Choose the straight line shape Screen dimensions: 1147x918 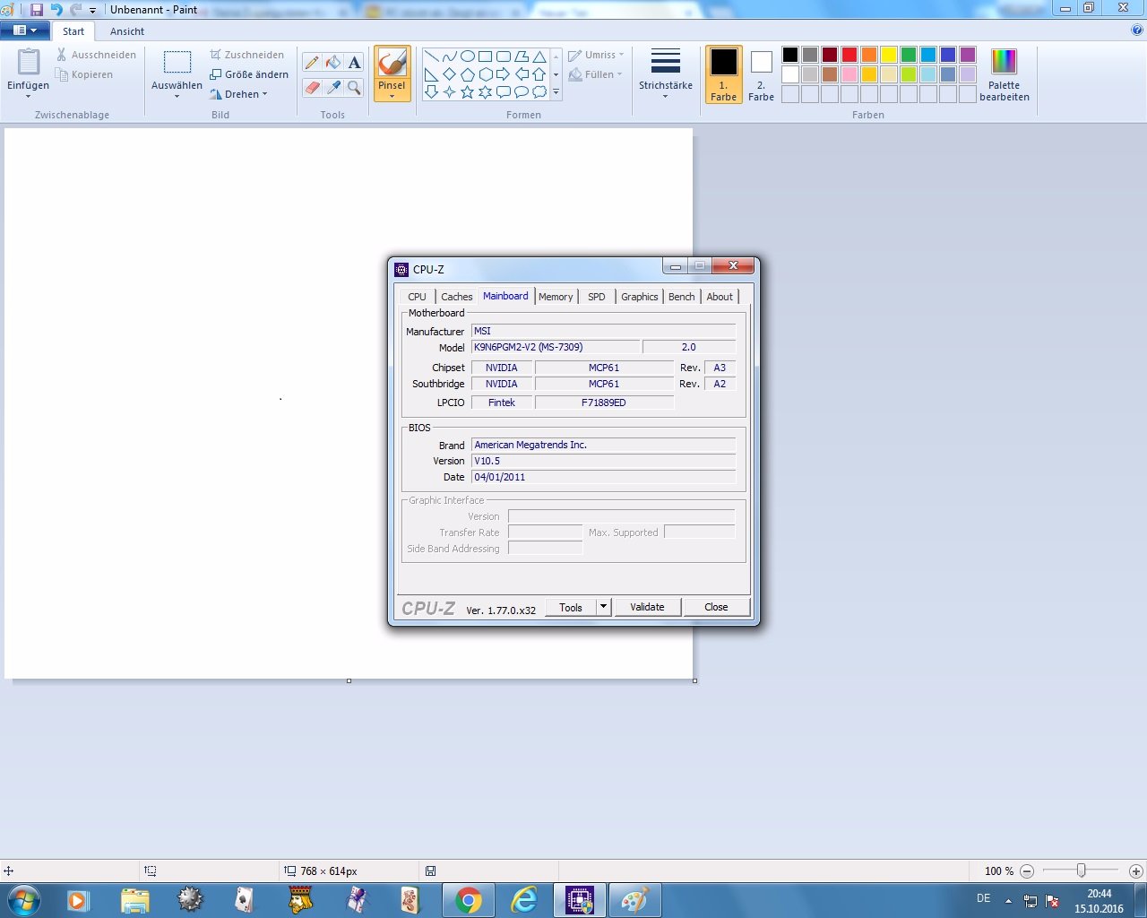coord(431,56)
